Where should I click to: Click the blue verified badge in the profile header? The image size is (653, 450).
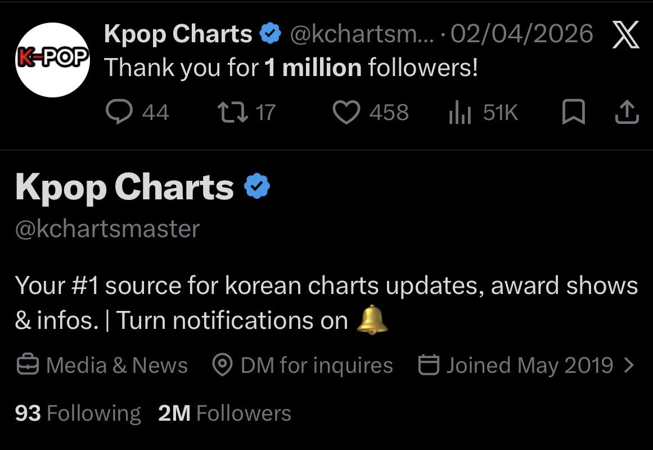[x=257, y=186]
